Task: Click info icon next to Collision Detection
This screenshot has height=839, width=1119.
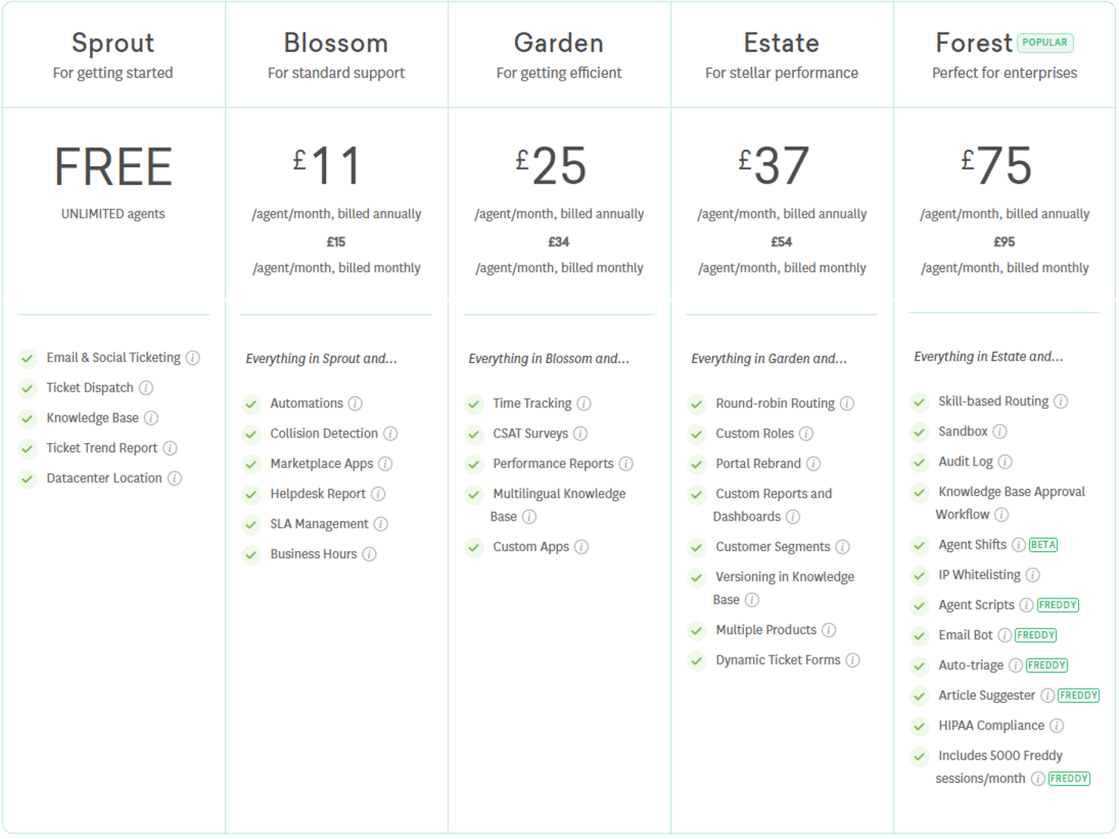Action: 390,434
